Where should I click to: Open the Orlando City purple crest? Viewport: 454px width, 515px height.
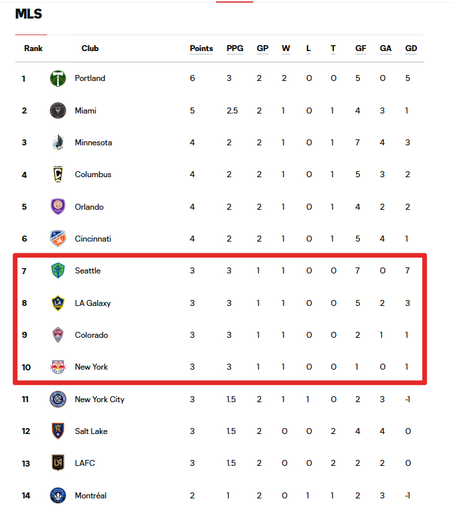pos(58,206)
